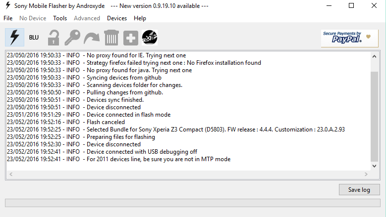The width and height of the screenshot is (386, 217).
Task: Click the log's vertical scrollbar down arrow
Action: pyautogui.click(x=374, y=166)
